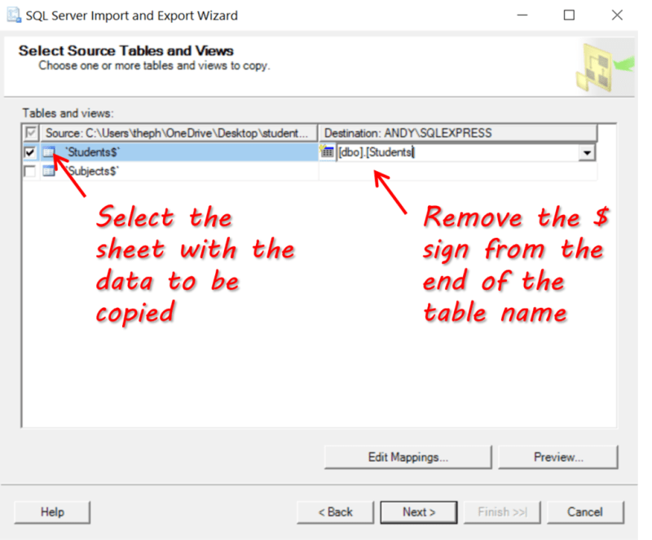Cancel the import wizard
Image resolution: width=652 pixels, height=540 pixels.
[585, 512]
